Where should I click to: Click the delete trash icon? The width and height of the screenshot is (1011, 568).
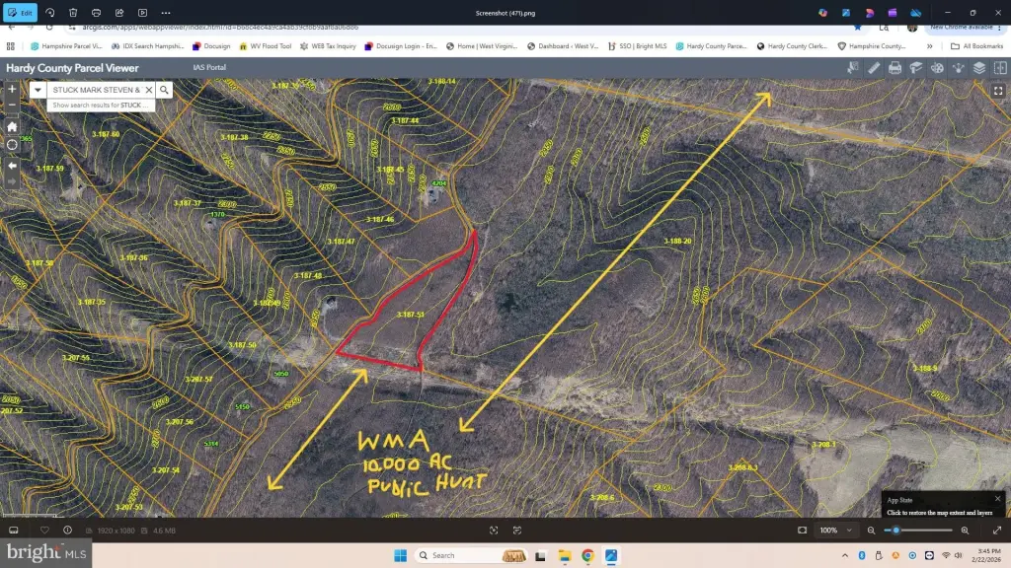coord(73,13)
